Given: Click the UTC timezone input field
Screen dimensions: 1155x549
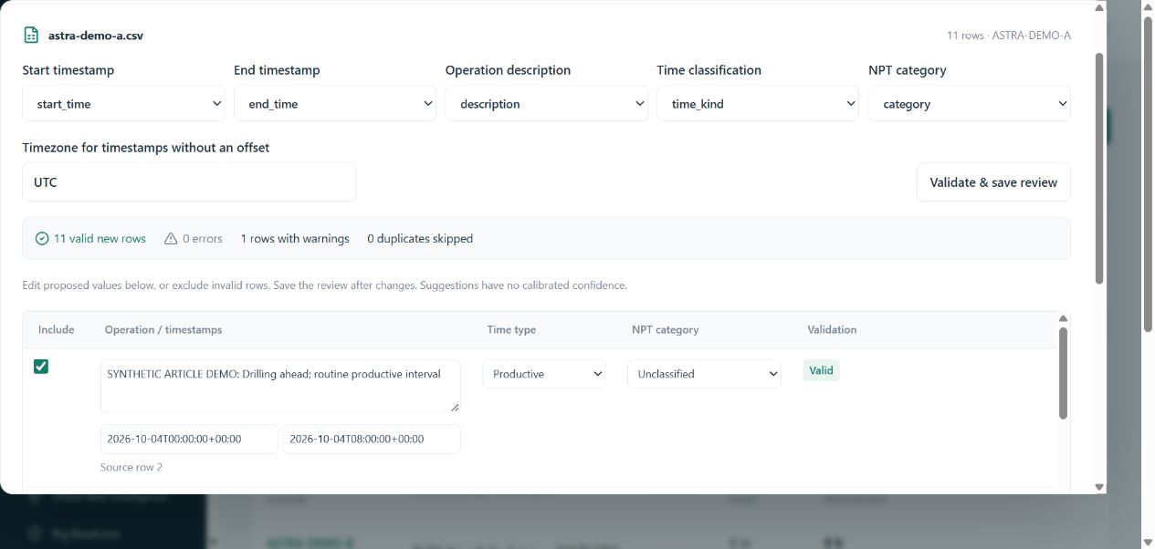Looking at the screenshot, I should click(x=189, y=182).
